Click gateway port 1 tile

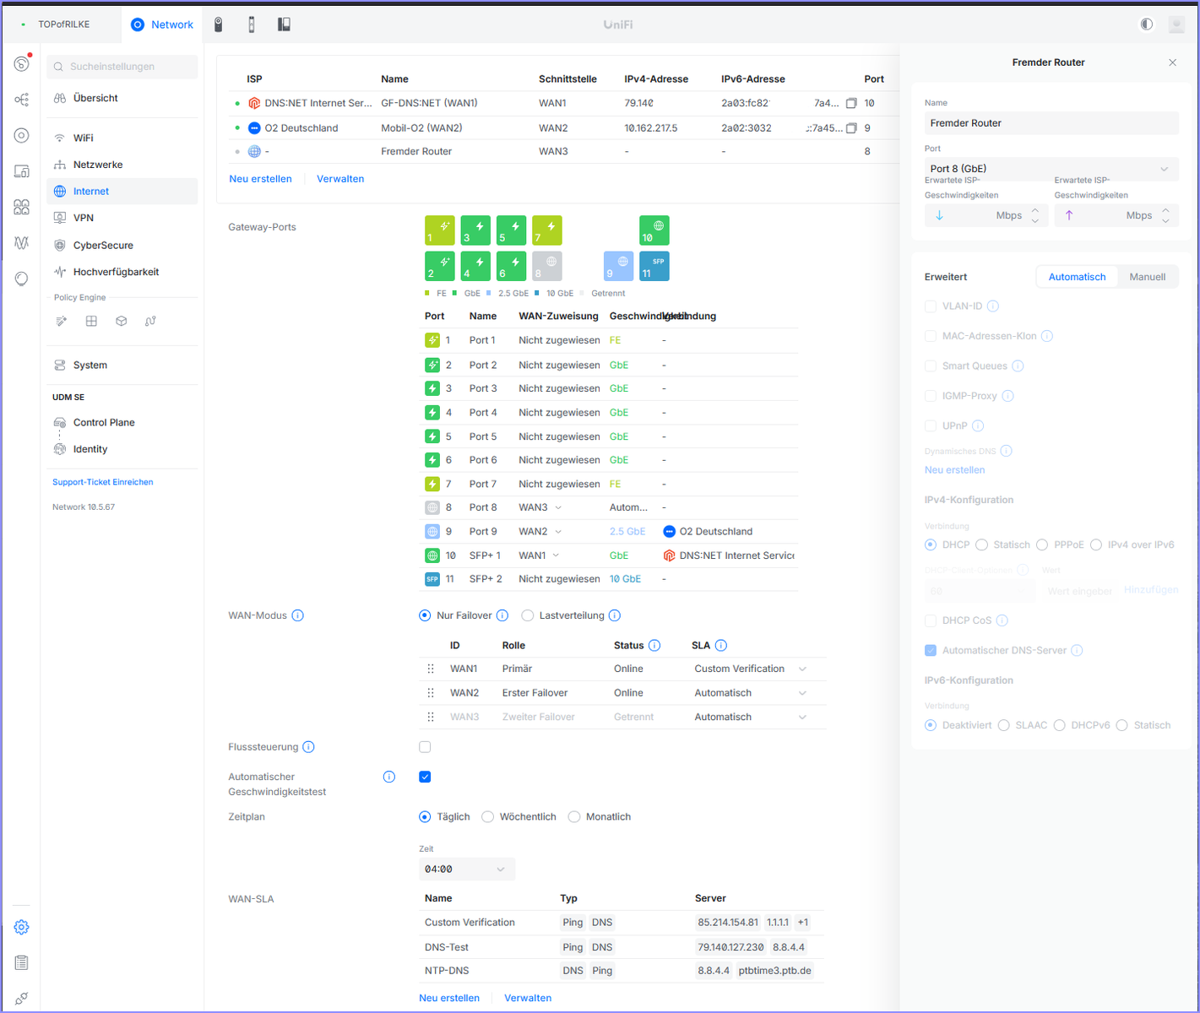pyautogui.click(x=439, y=230)
